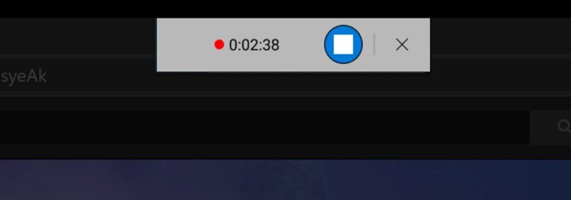Click empty gray area left of the timer

[x=186, y=45]
